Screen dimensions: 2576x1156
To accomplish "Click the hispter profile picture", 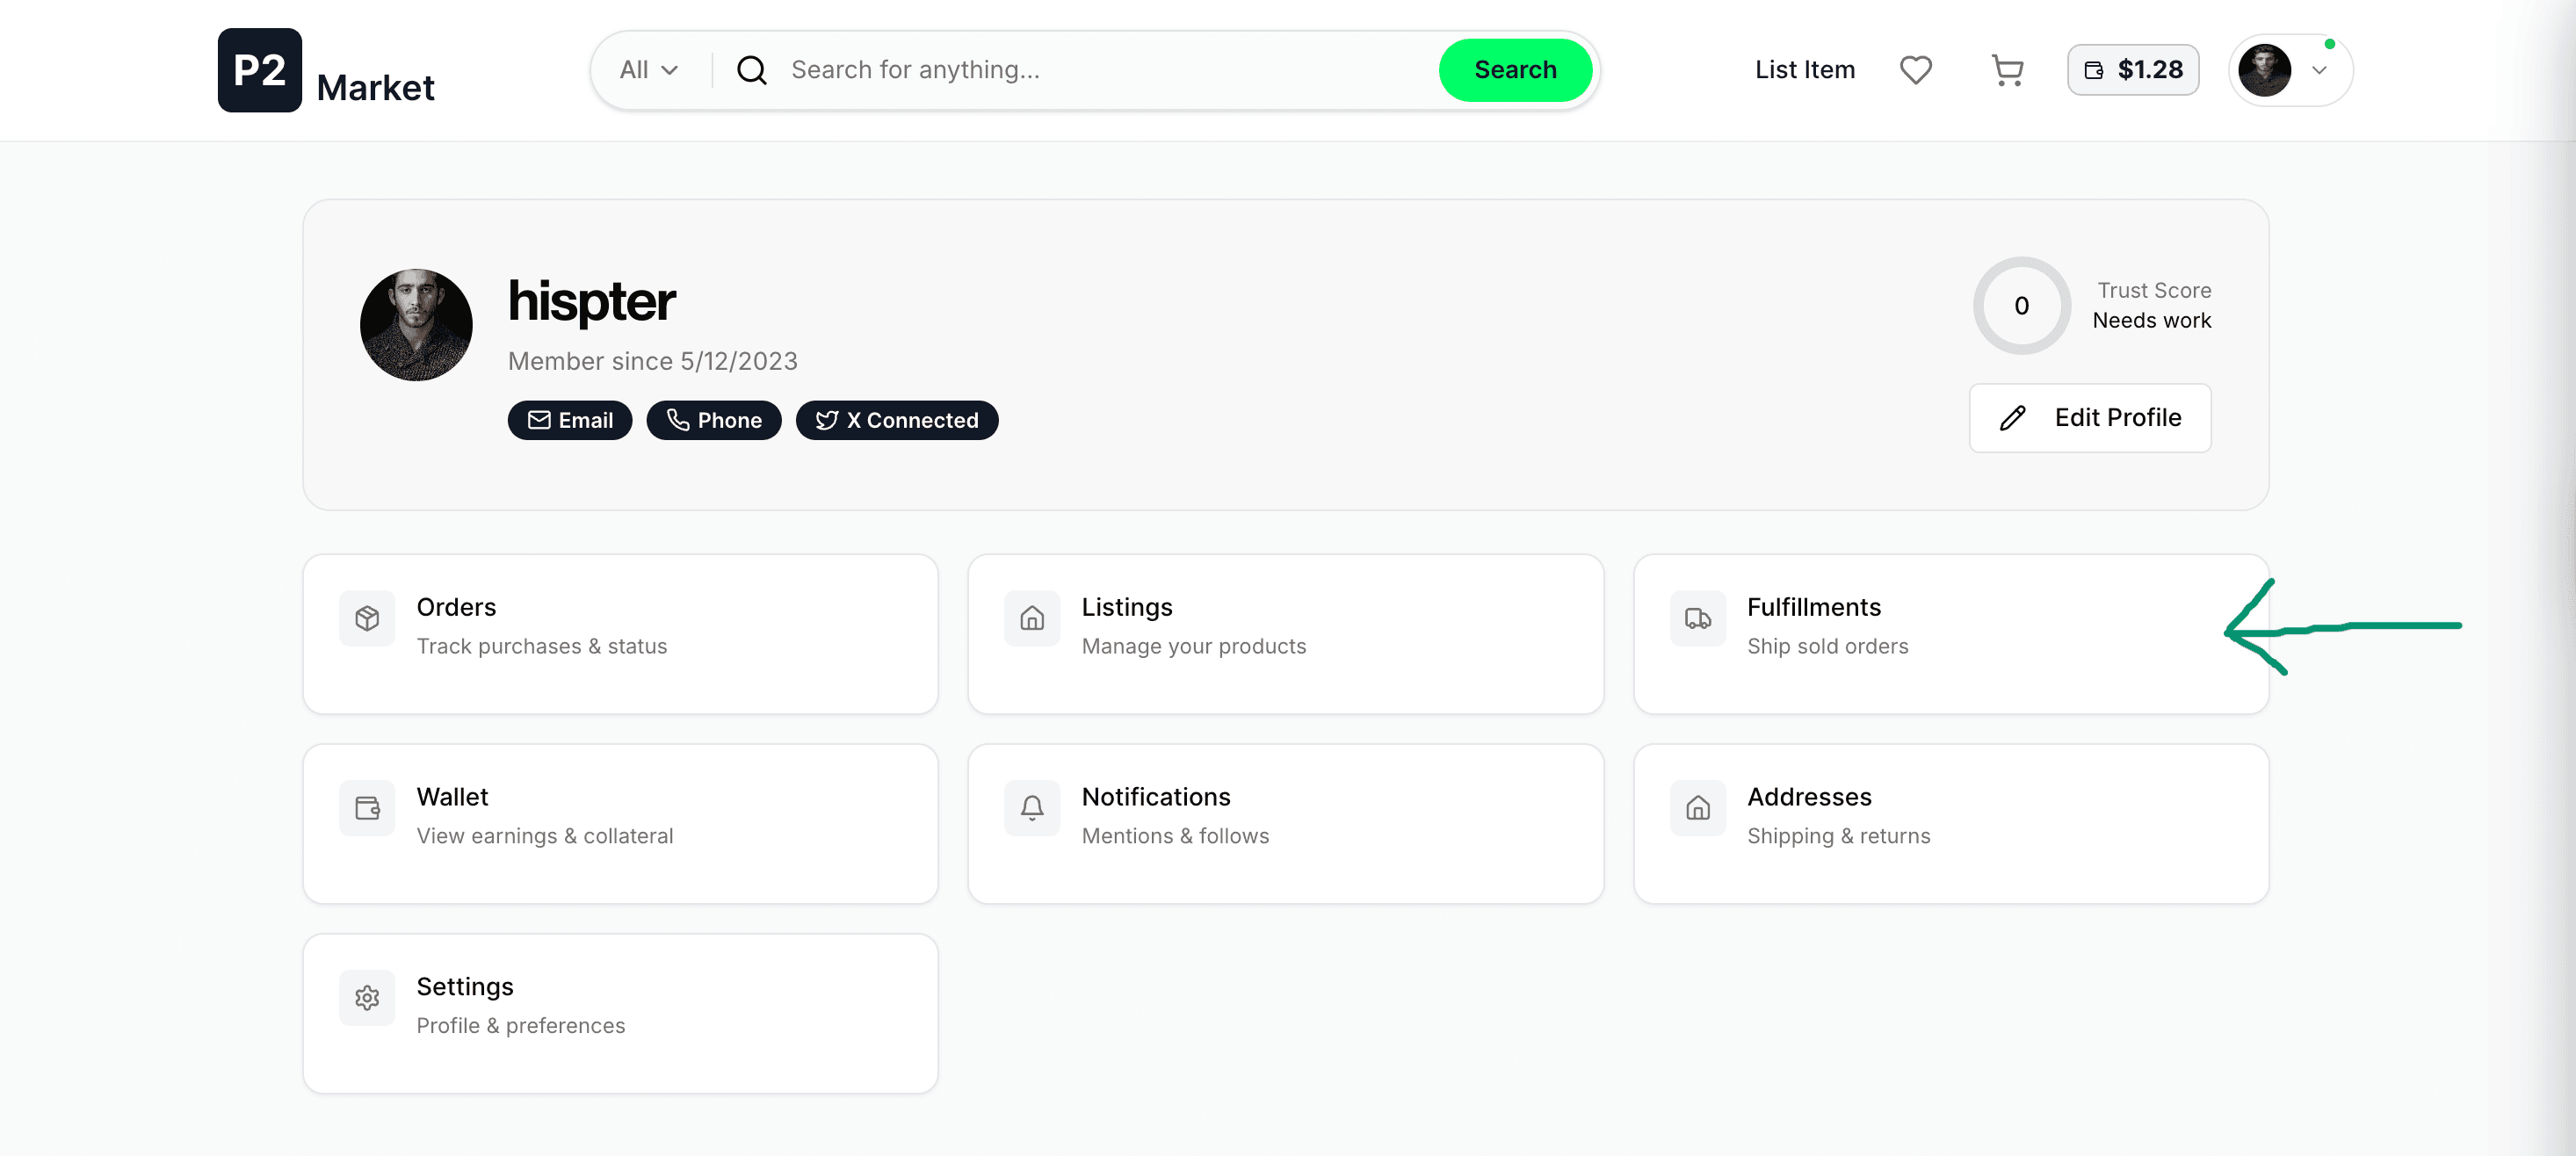I will (416, 325).
